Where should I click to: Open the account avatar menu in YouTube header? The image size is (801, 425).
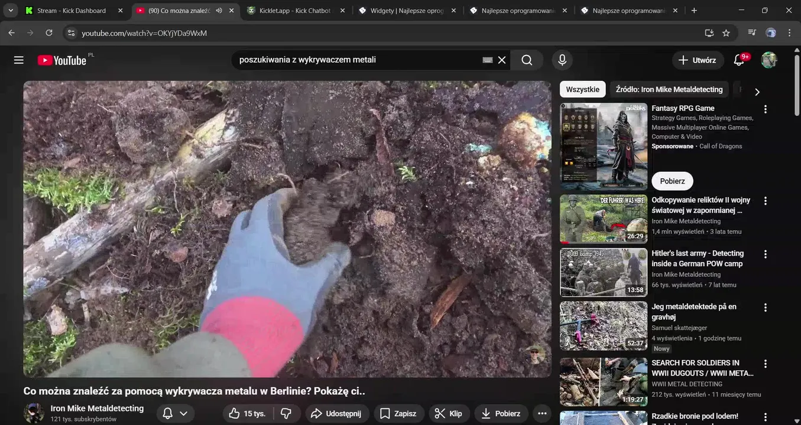(769, 60)
